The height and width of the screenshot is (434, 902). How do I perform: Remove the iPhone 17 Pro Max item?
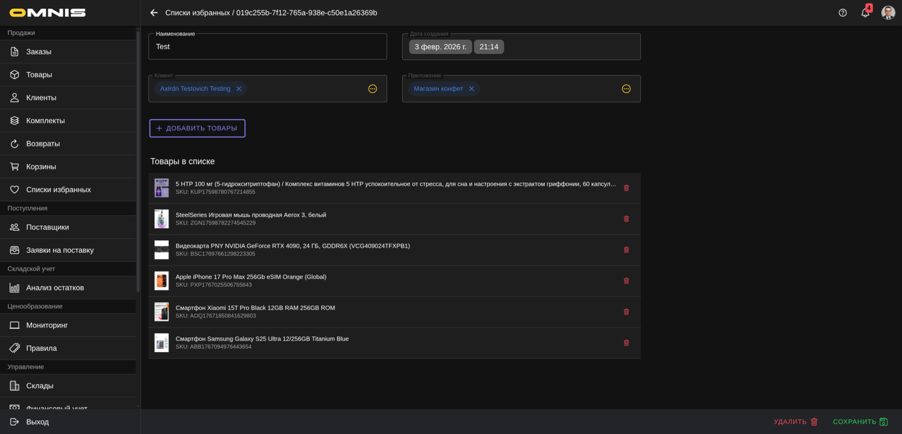tap(626, 281)
